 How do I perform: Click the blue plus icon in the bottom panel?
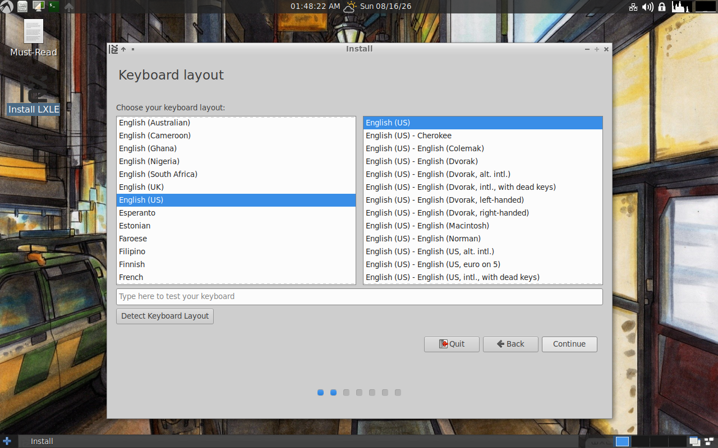click(x=7, y=441)
